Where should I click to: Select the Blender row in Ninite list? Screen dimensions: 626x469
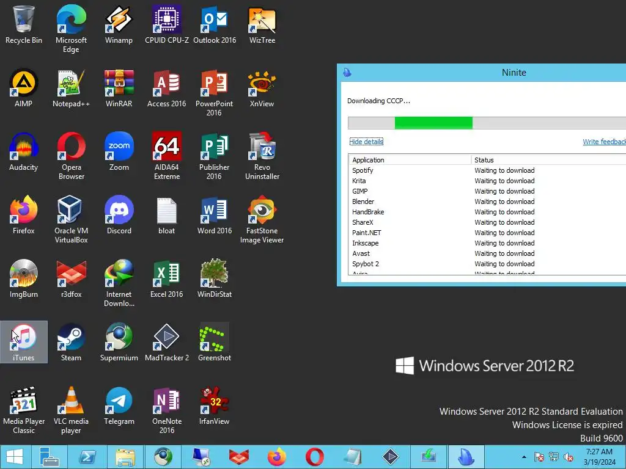(x=487, y=202)
